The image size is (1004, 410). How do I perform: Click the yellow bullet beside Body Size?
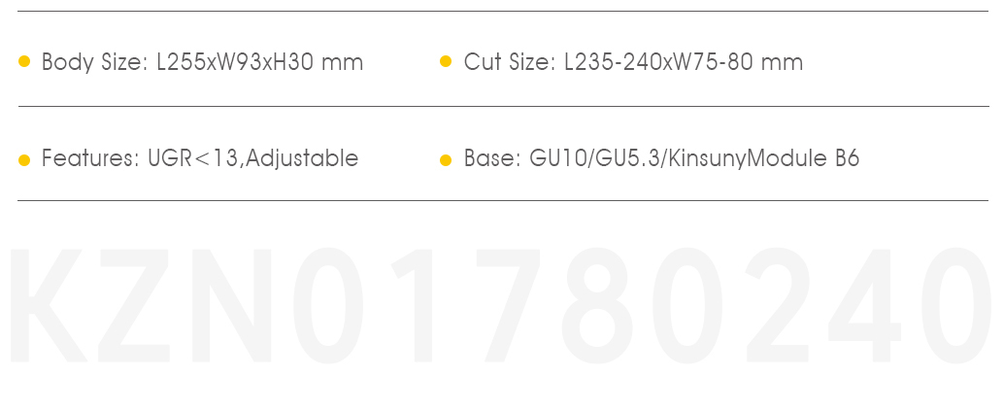[x=24, y=61]
